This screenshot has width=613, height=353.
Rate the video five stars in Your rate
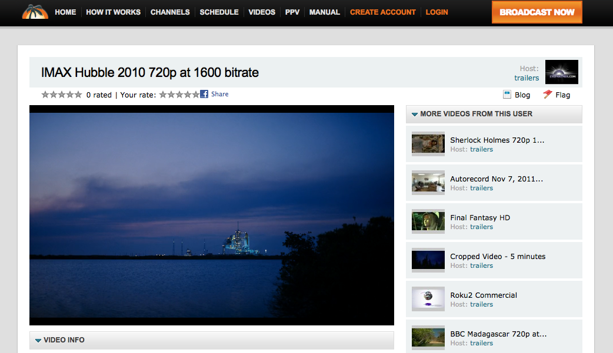(196, 94)
